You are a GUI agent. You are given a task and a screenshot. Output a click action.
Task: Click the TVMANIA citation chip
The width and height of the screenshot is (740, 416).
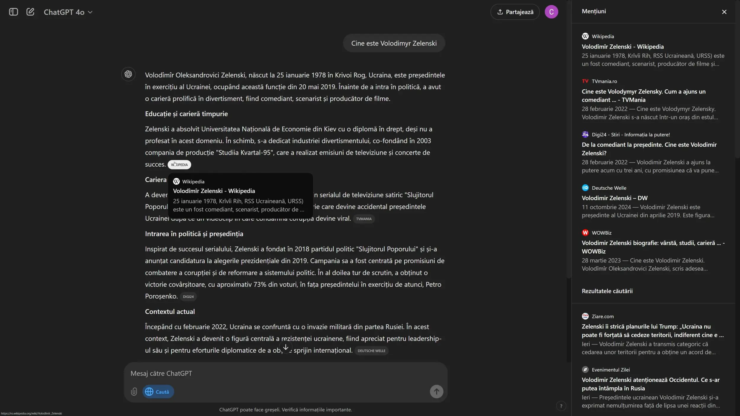[x=364, y=219]
